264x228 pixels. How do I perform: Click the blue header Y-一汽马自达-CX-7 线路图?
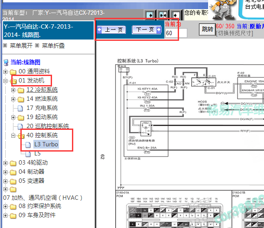pos(48,30)
